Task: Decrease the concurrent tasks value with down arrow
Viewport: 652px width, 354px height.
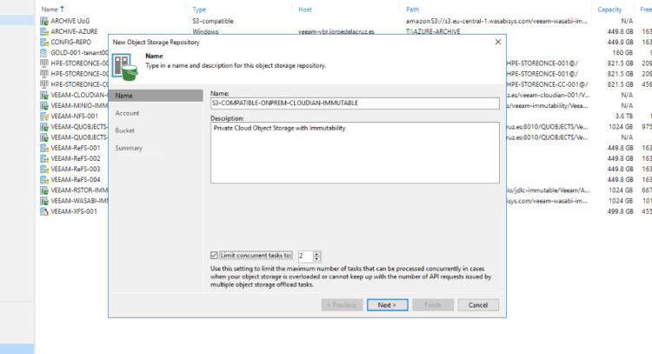Action: (317, 259)
